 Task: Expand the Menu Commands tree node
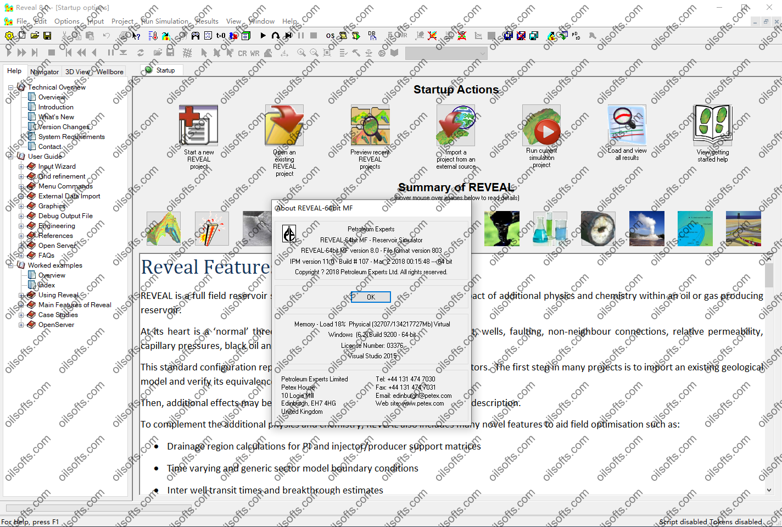pos(21,186)
